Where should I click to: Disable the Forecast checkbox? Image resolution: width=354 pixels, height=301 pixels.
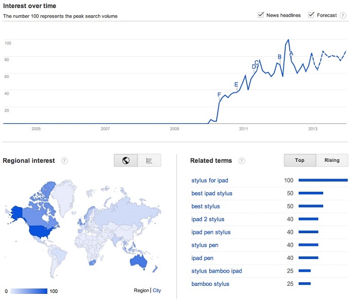tap(311, 15)
